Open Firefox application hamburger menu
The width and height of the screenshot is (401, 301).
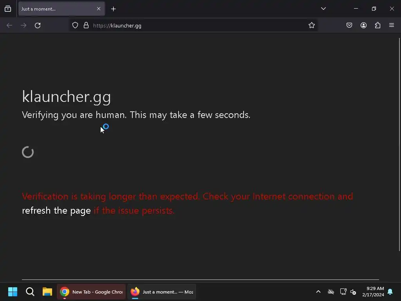tap(392, 25)
